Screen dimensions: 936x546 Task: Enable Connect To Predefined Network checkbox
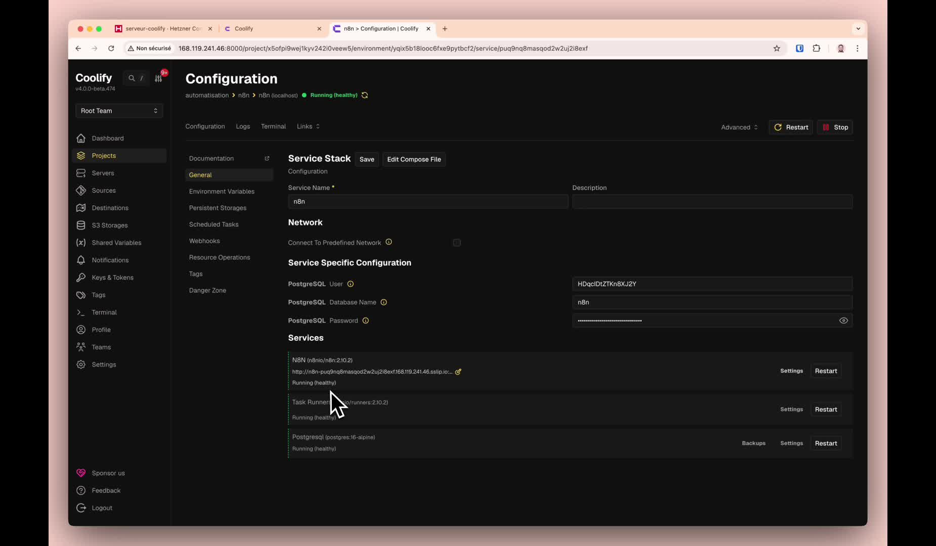pos(457,243)
